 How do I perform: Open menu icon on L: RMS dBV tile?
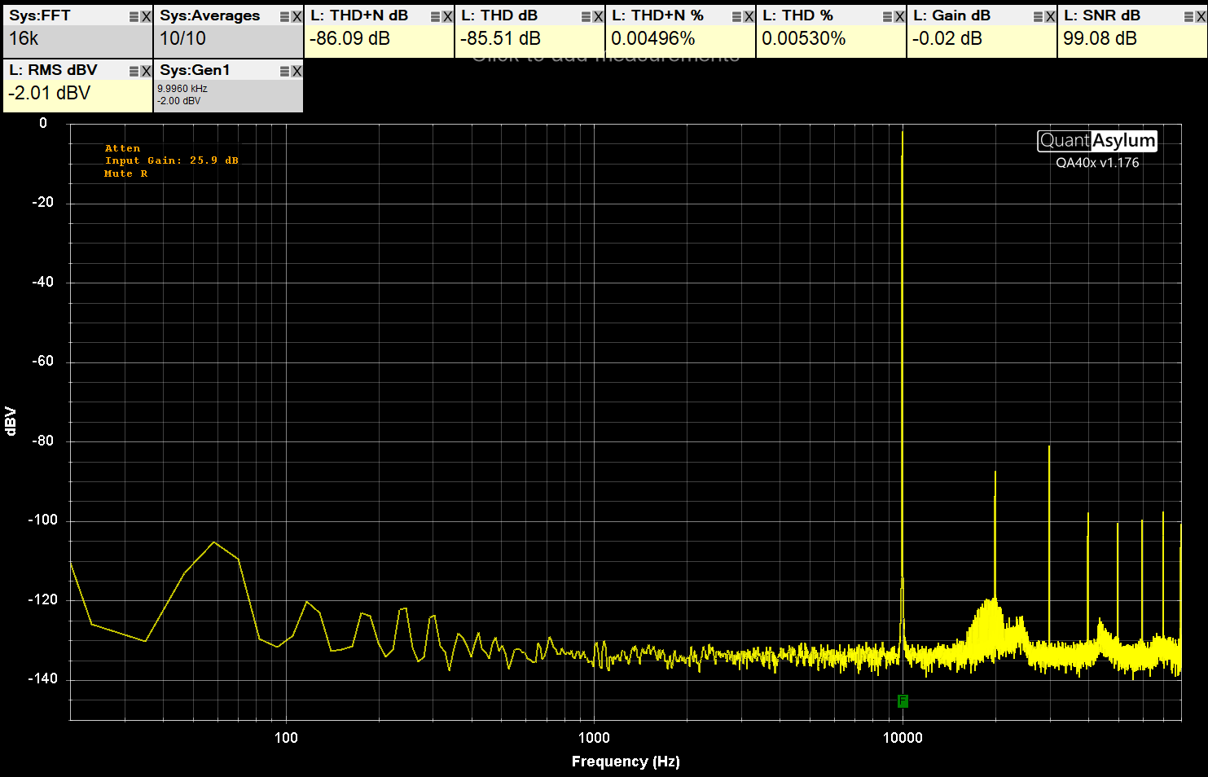point(134,72)
